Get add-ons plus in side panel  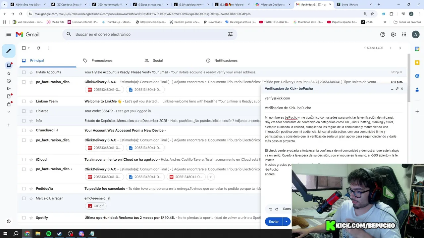417,111
